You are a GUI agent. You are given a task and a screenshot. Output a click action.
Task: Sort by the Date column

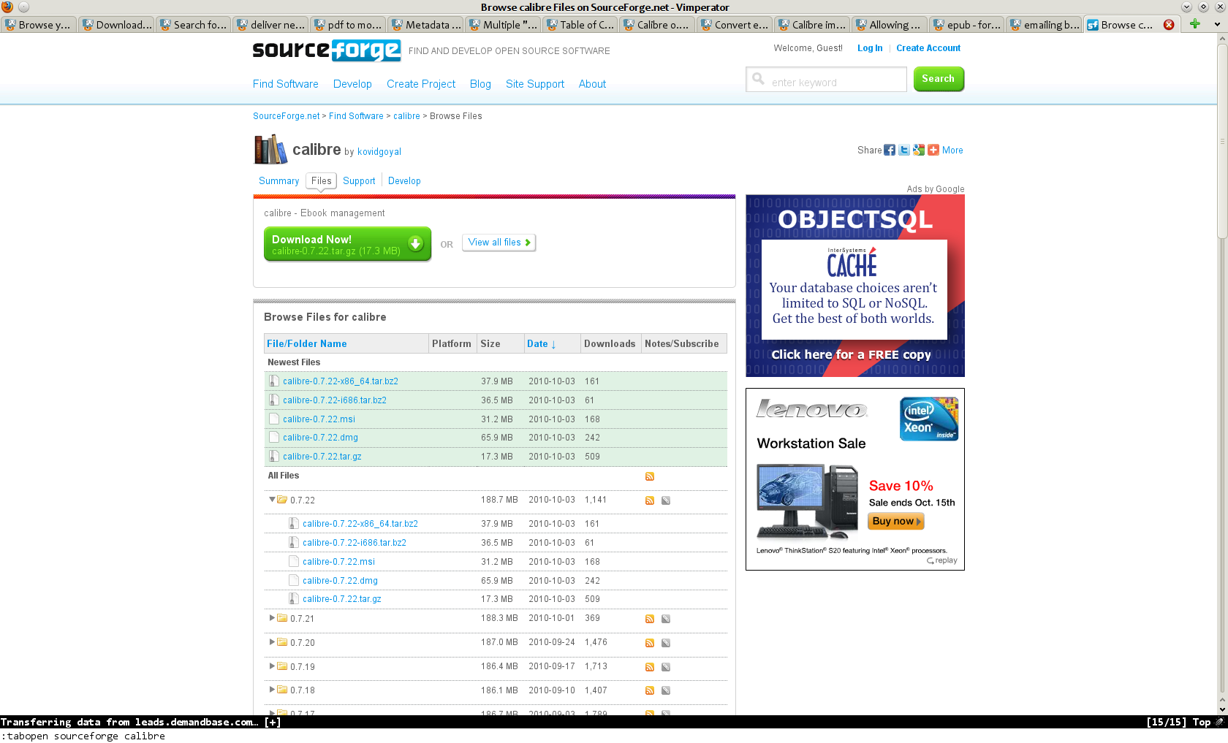point(542,344)
